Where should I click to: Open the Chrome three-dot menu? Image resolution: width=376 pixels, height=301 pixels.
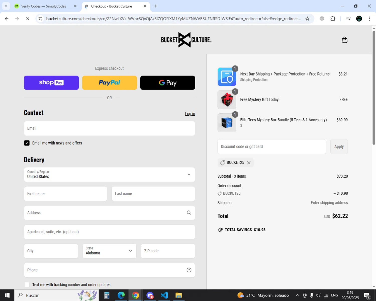pos(369,19)
